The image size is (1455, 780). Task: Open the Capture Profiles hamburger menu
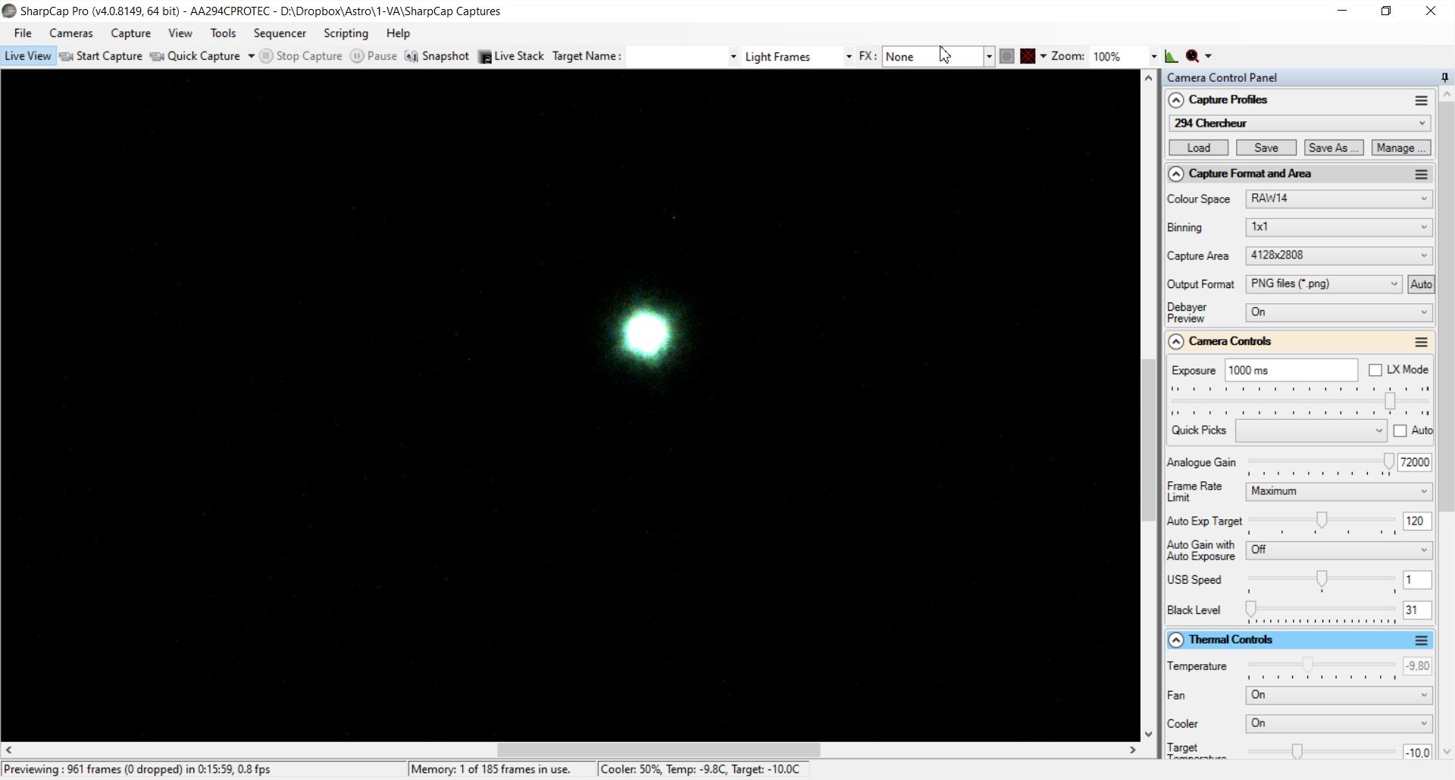click(1421, 100)
